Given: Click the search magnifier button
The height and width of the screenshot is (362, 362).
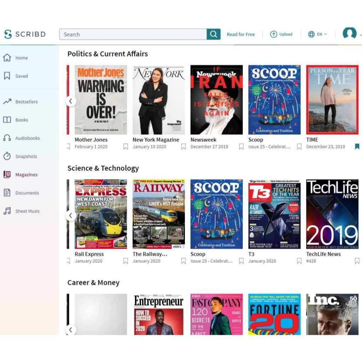Looking at the screenshot, I should click(x=214, y=34).
